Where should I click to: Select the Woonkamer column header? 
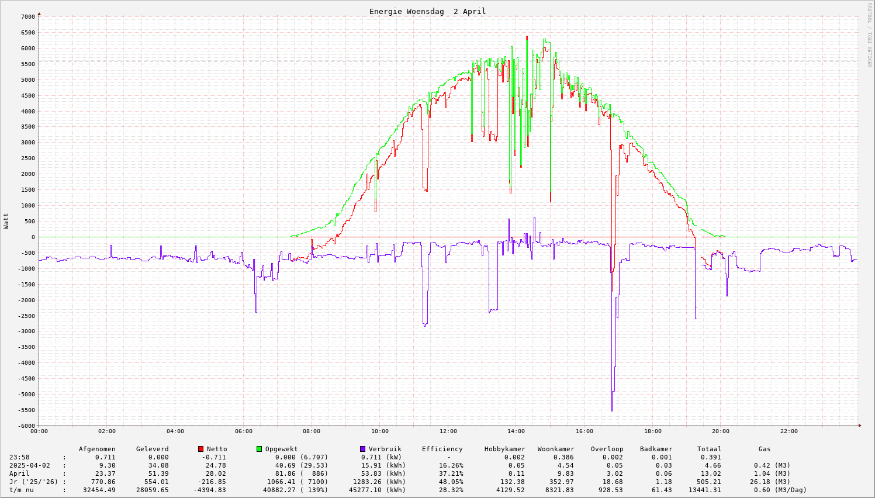(555, 449)
